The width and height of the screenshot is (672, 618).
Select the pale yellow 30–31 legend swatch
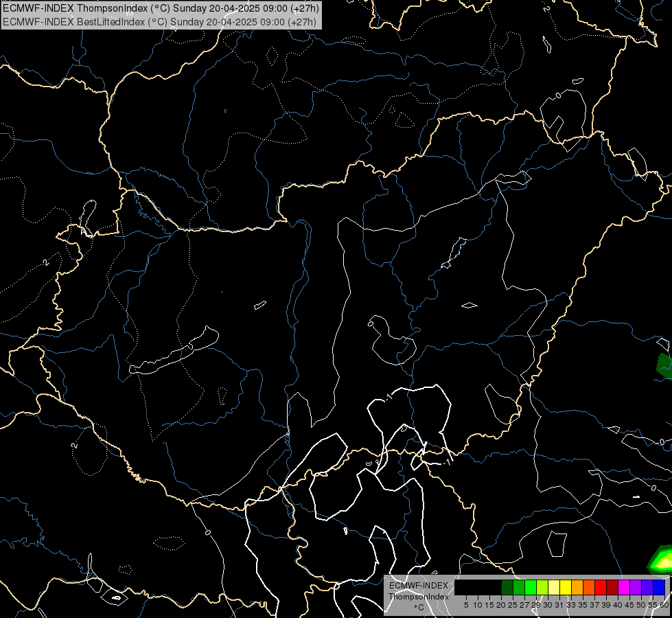point(554,587)
